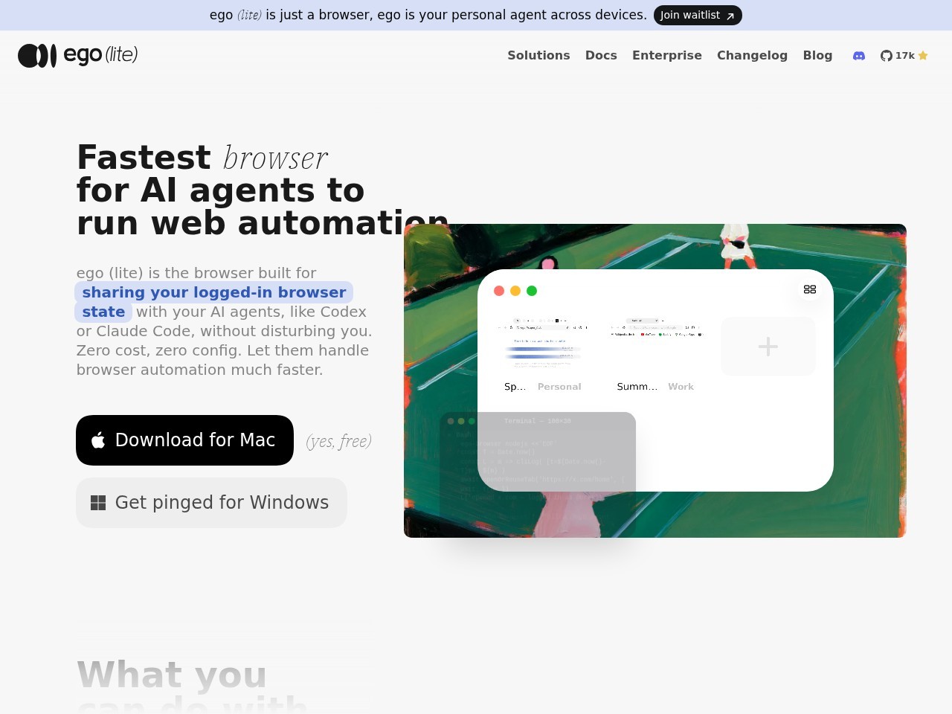Click the plus new space tile
The image size is (952, 714).
pyautogui.click(x=768, y=346)
